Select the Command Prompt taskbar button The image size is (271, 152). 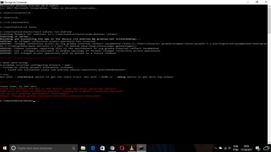141,148
